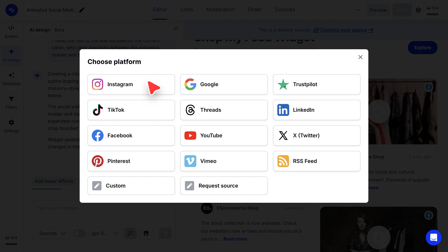Screen dimensions: 448x252
Task: Open the credits counter showing 104 in header
Action: click(x=432, y=10)
